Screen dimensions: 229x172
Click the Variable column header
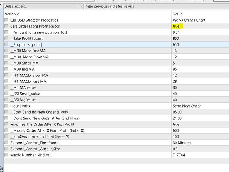pos(12,14)
